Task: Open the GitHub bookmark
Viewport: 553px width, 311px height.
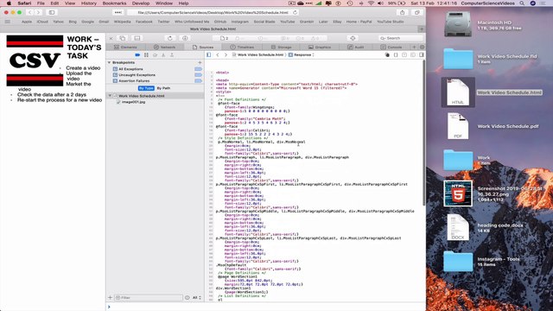Action: 220,22
